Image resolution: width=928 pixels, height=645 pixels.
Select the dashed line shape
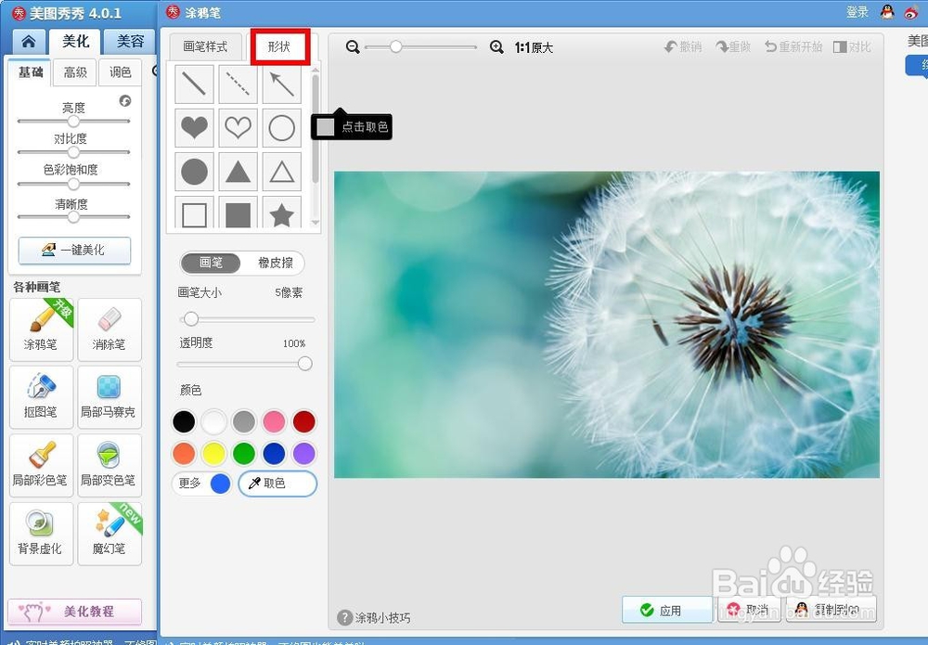pyautogui.click(x=238, y=84)
